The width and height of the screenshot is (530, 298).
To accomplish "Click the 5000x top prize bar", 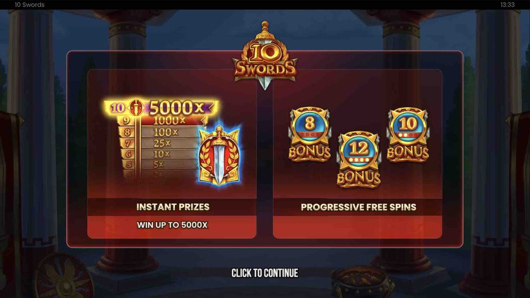I will (x=161, y=108).
